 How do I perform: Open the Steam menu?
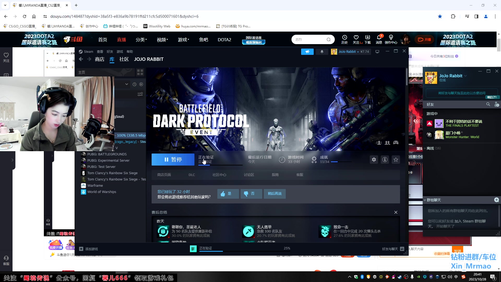(86, 52)
